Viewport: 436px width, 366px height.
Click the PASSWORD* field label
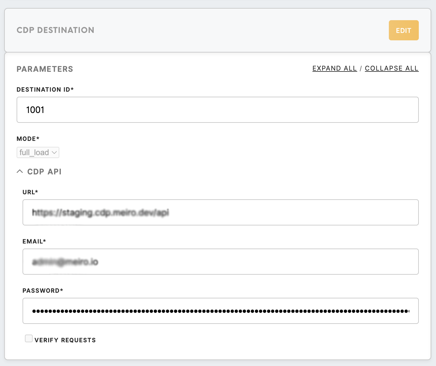43,291
